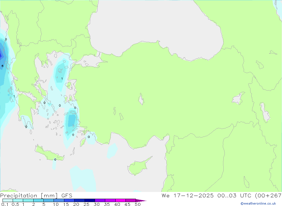Click the 2–5 mm sky blue legend swatch

(x=38, y=200)
